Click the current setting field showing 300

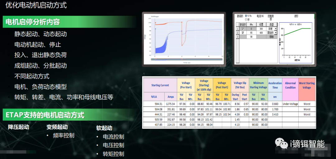pos(261,29)
